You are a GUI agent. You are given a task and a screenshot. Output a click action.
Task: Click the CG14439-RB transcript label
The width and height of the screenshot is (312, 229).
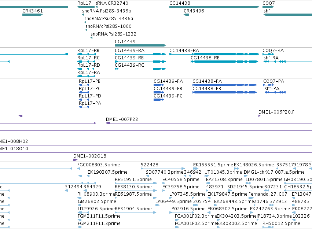click(x=129, y=58)
